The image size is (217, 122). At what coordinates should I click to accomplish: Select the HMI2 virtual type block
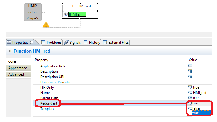[x=33, y=12]
